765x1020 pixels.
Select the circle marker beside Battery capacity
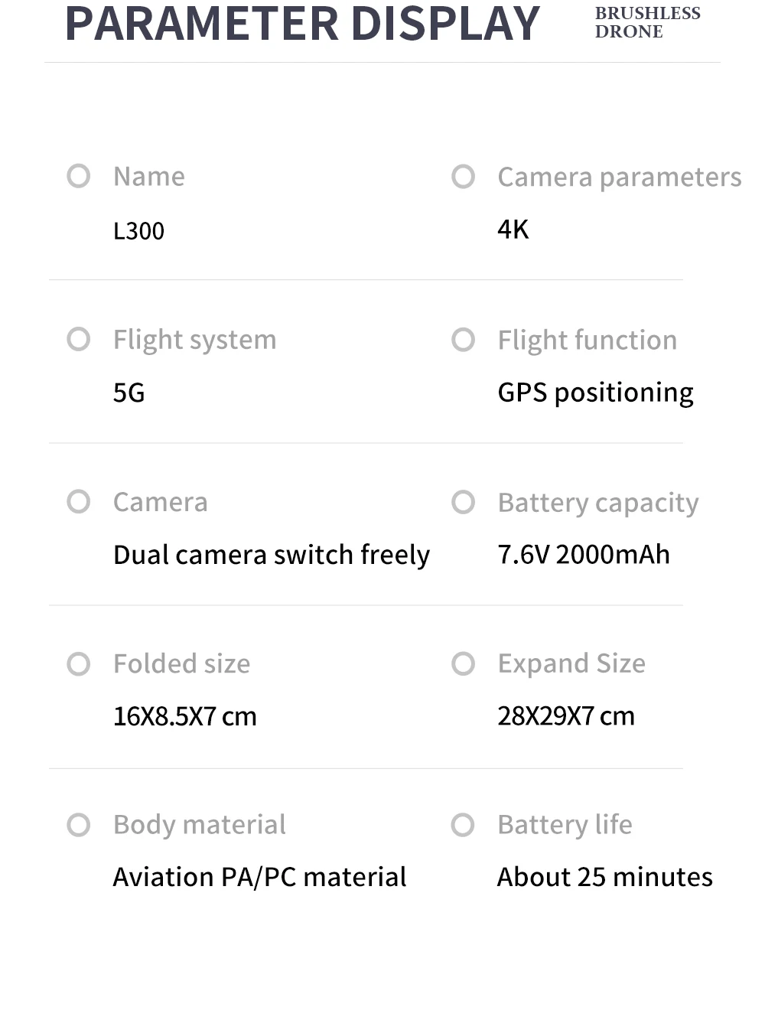click(x=463, y=503)
